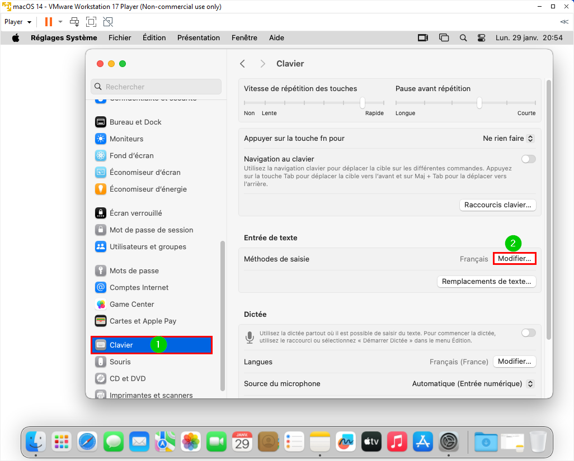Click the Rechercher search field
The width and height of the screenshot is (574, 461).
point(156,87)
